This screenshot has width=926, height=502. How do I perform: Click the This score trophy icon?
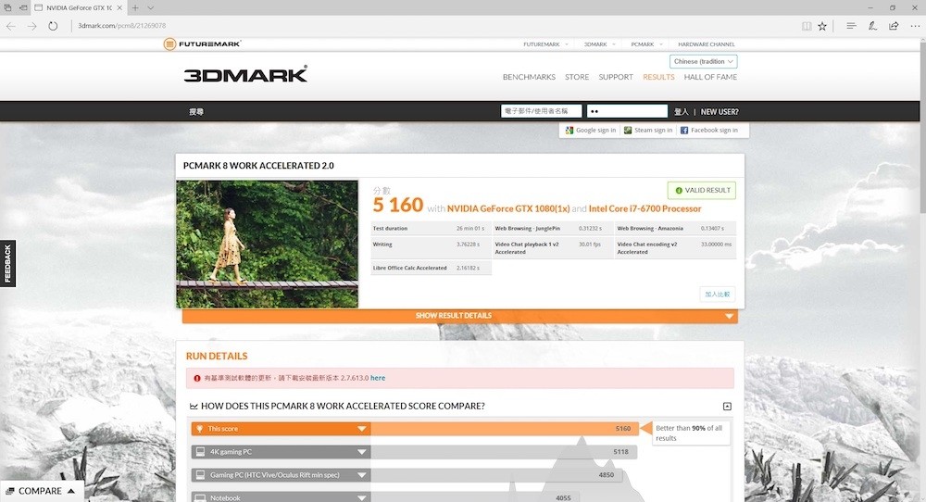[200, 429]
